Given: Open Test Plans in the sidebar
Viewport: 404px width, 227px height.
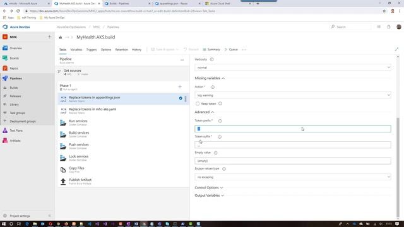Looking at the screenshot, I should pyautogui.click(x=16, y=131).
